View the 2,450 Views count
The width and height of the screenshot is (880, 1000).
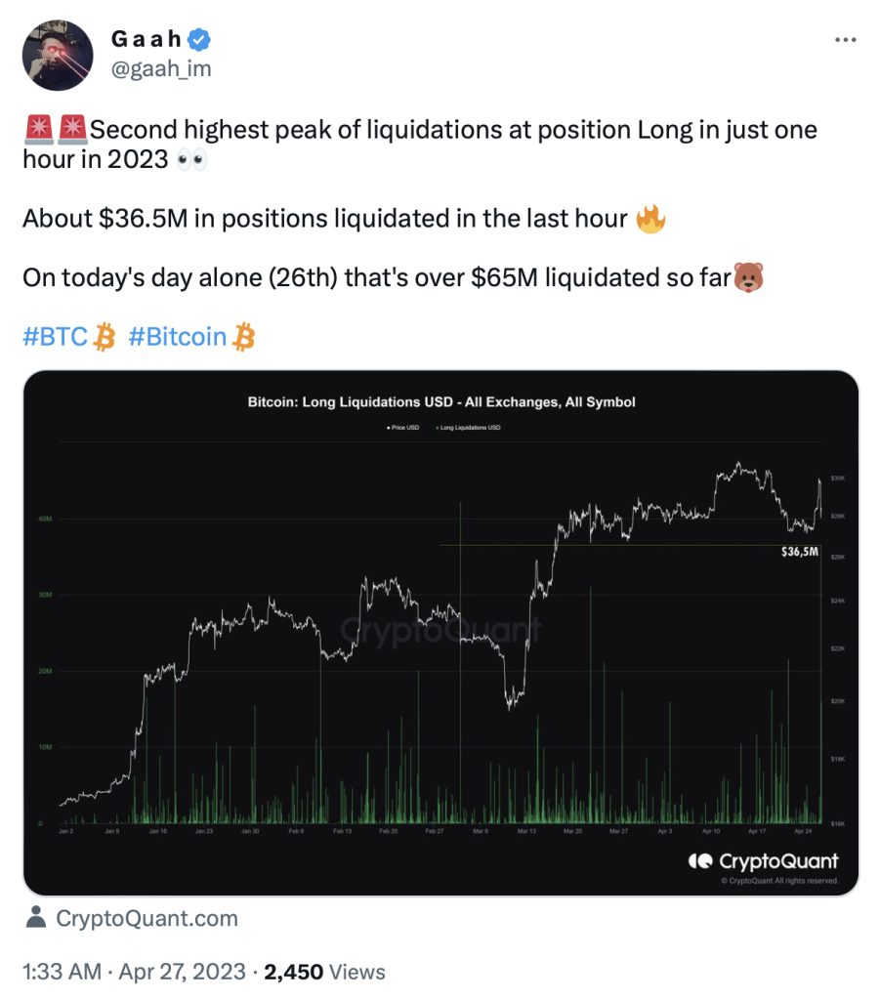tap(325, 972)
